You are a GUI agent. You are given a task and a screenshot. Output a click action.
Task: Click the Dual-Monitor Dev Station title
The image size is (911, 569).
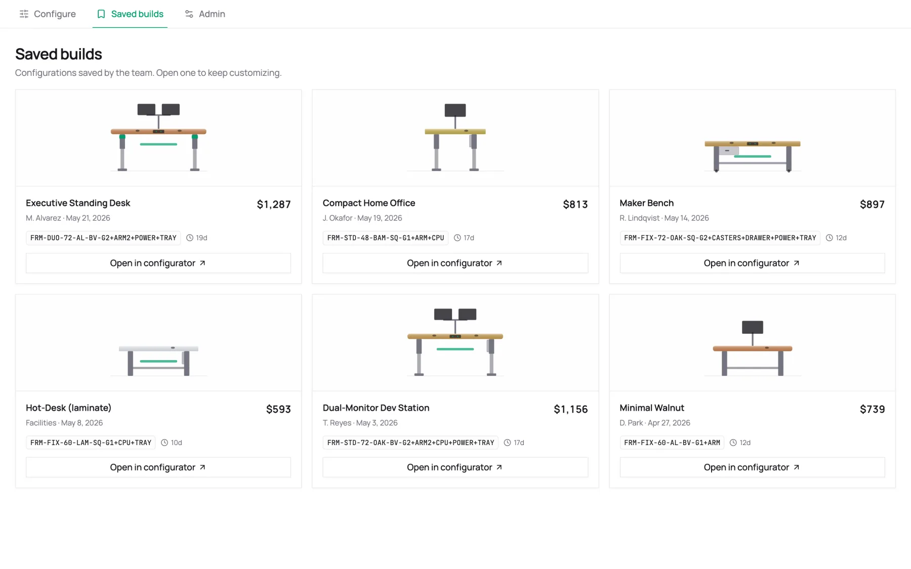click(376, 408)
